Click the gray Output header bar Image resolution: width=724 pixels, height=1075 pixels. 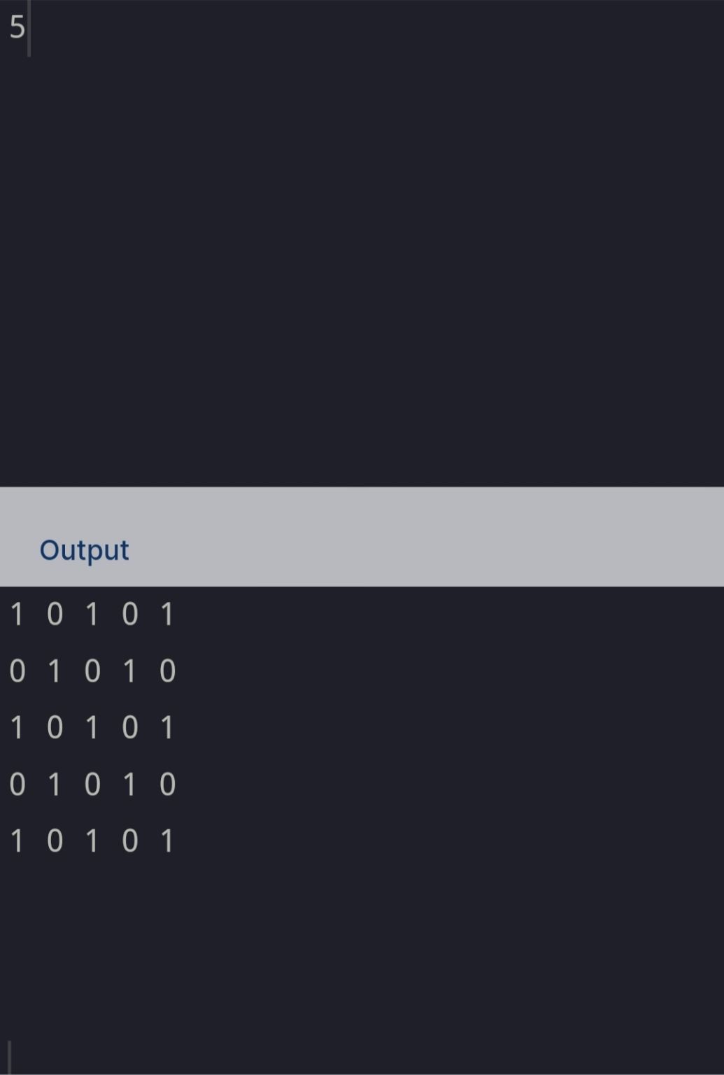pos(362,537)
